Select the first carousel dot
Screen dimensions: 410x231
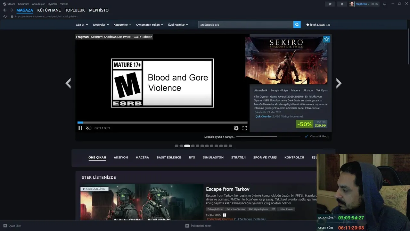point(176,146)
